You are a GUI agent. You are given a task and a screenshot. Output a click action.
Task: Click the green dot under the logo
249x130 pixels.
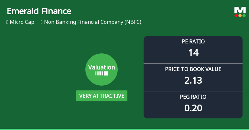tap(244, 15)
